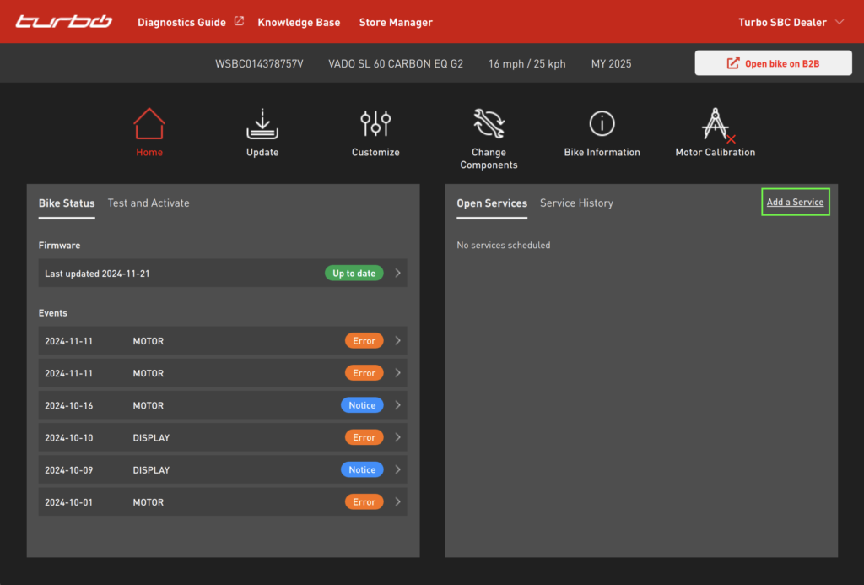Expand the firmware Last updated 2024-11-21 row
The image size is (864, 585).
[x=223, y=274]
